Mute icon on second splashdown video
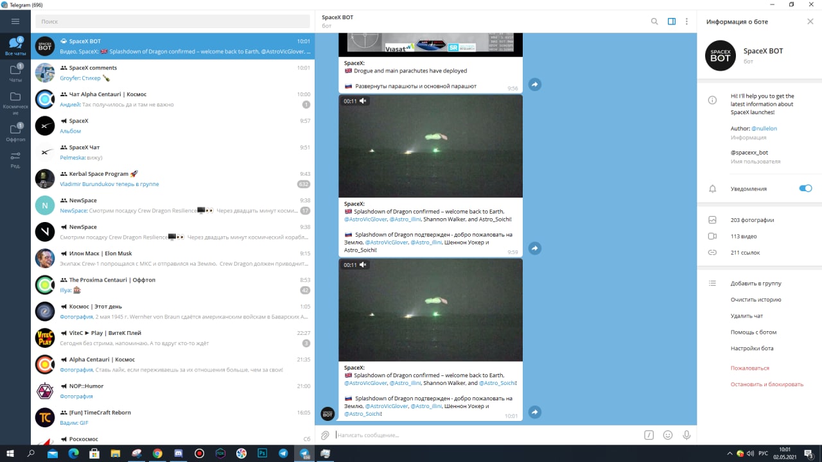Image resolution: width=822 pixels, height=462 pixels. [363, 264]
